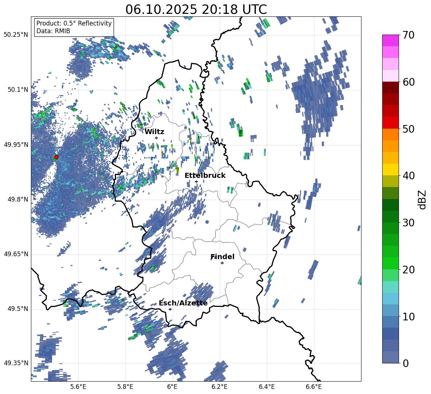Click the 6.4°E longitude label

pos(267,387)
